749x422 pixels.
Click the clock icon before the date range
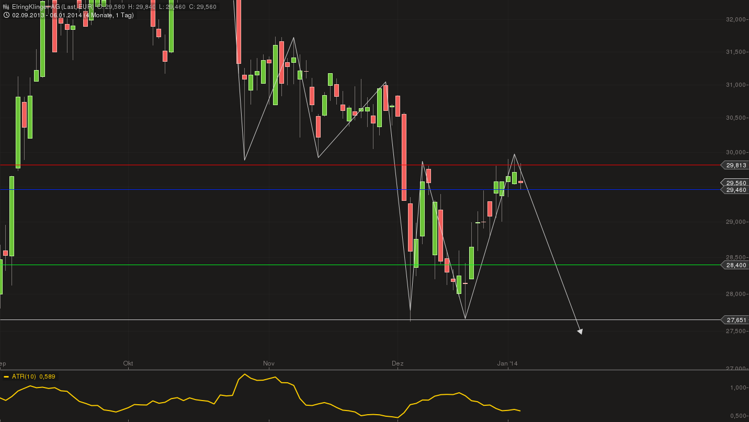[6, 15]
